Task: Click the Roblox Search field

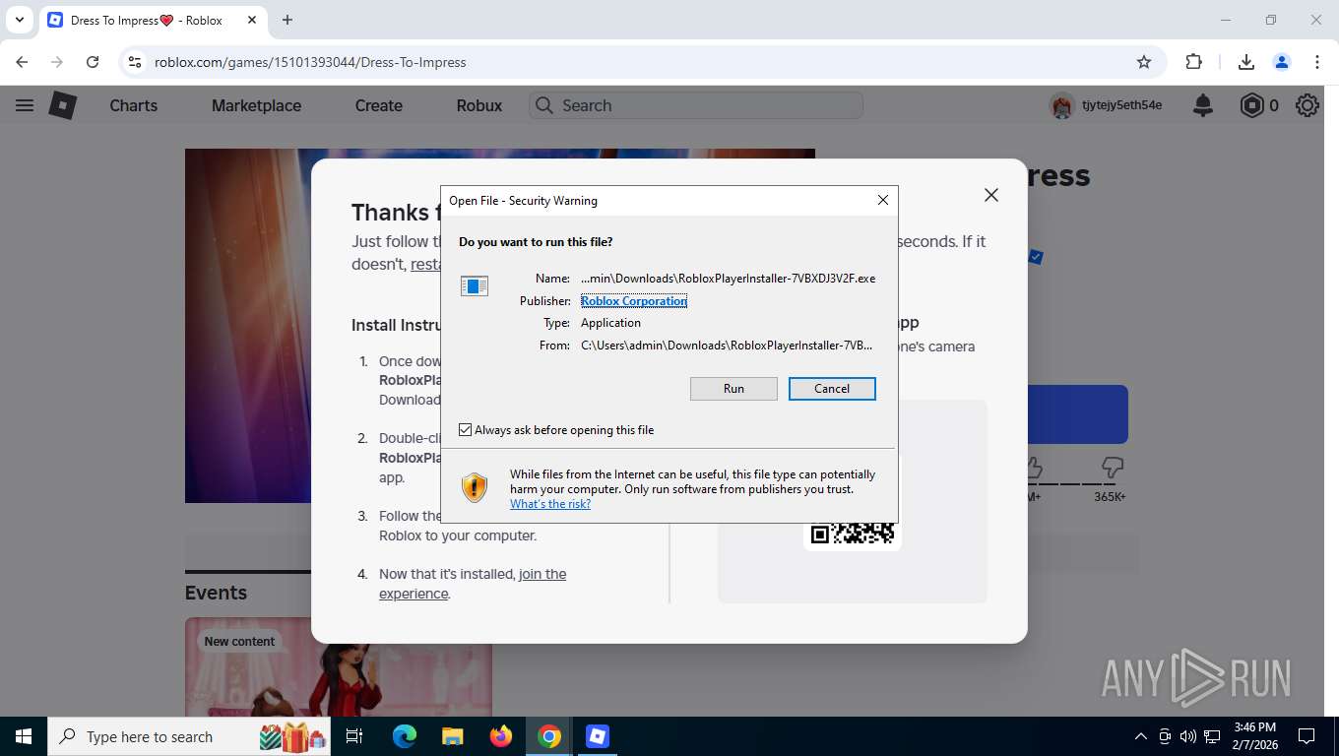Action: (x=696, y=105)
